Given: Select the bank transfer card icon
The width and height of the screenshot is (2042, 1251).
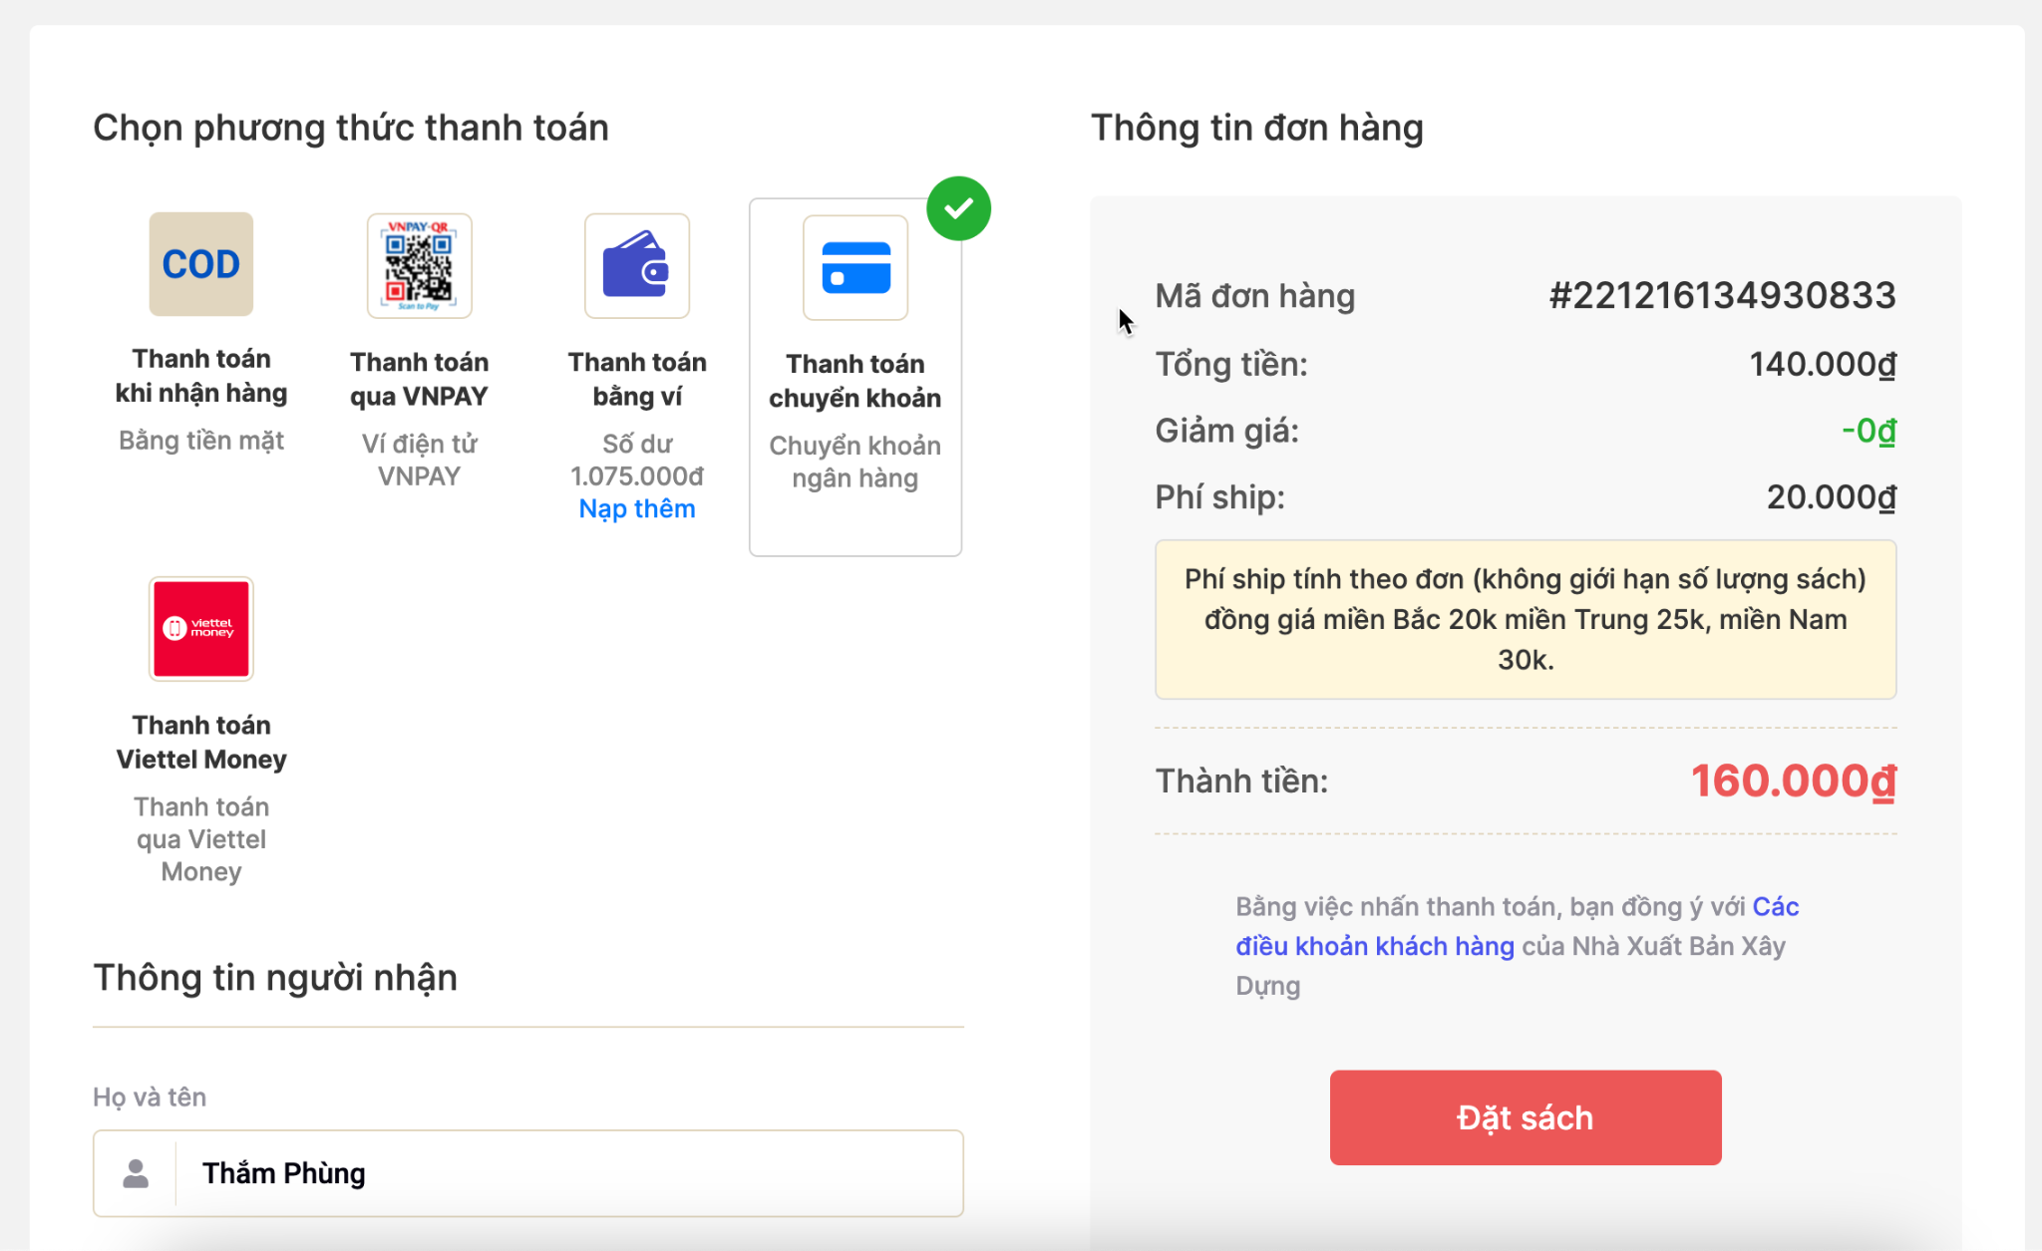Looking at the screenshot, I should pos(855,267).
